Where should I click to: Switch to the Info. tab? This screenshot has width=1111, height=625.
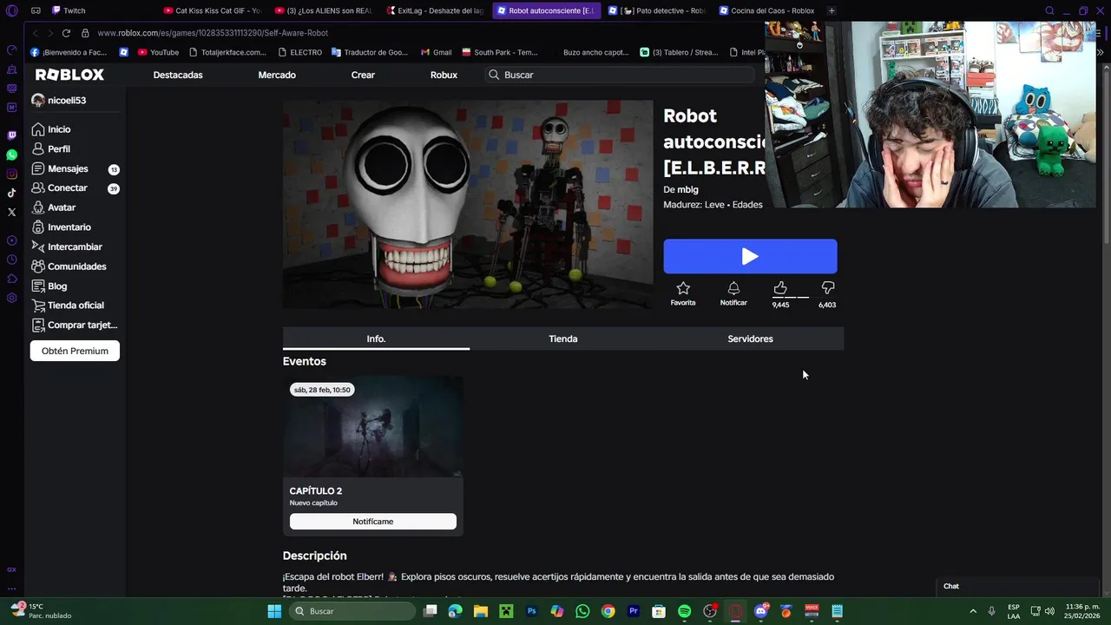click(376, 339)
